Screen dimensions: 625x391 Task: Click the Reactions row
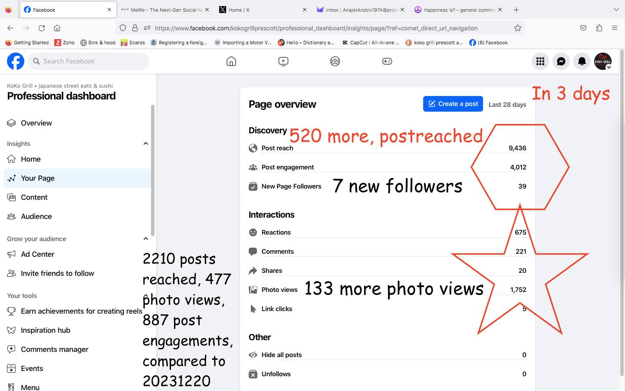tap(388, 232)
